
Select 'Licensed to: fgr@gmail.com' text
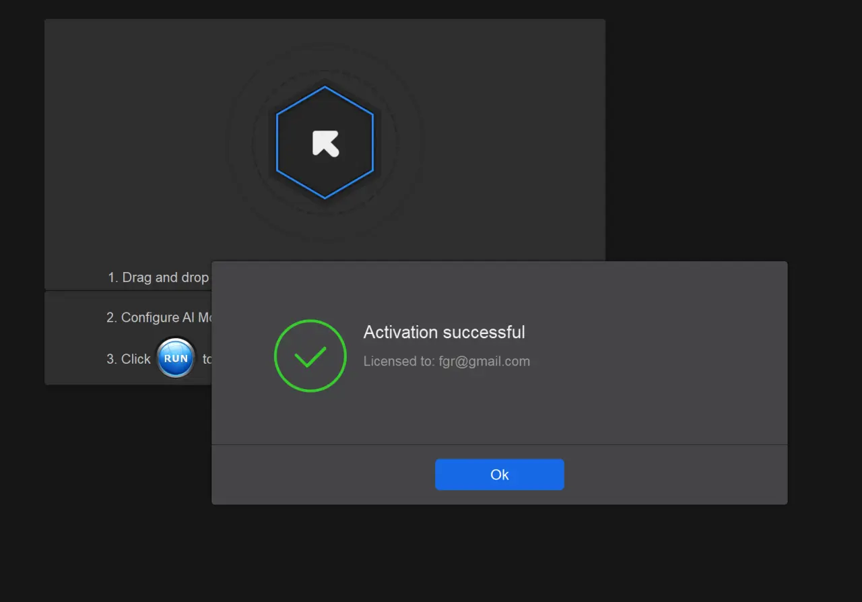pos(446,361)
